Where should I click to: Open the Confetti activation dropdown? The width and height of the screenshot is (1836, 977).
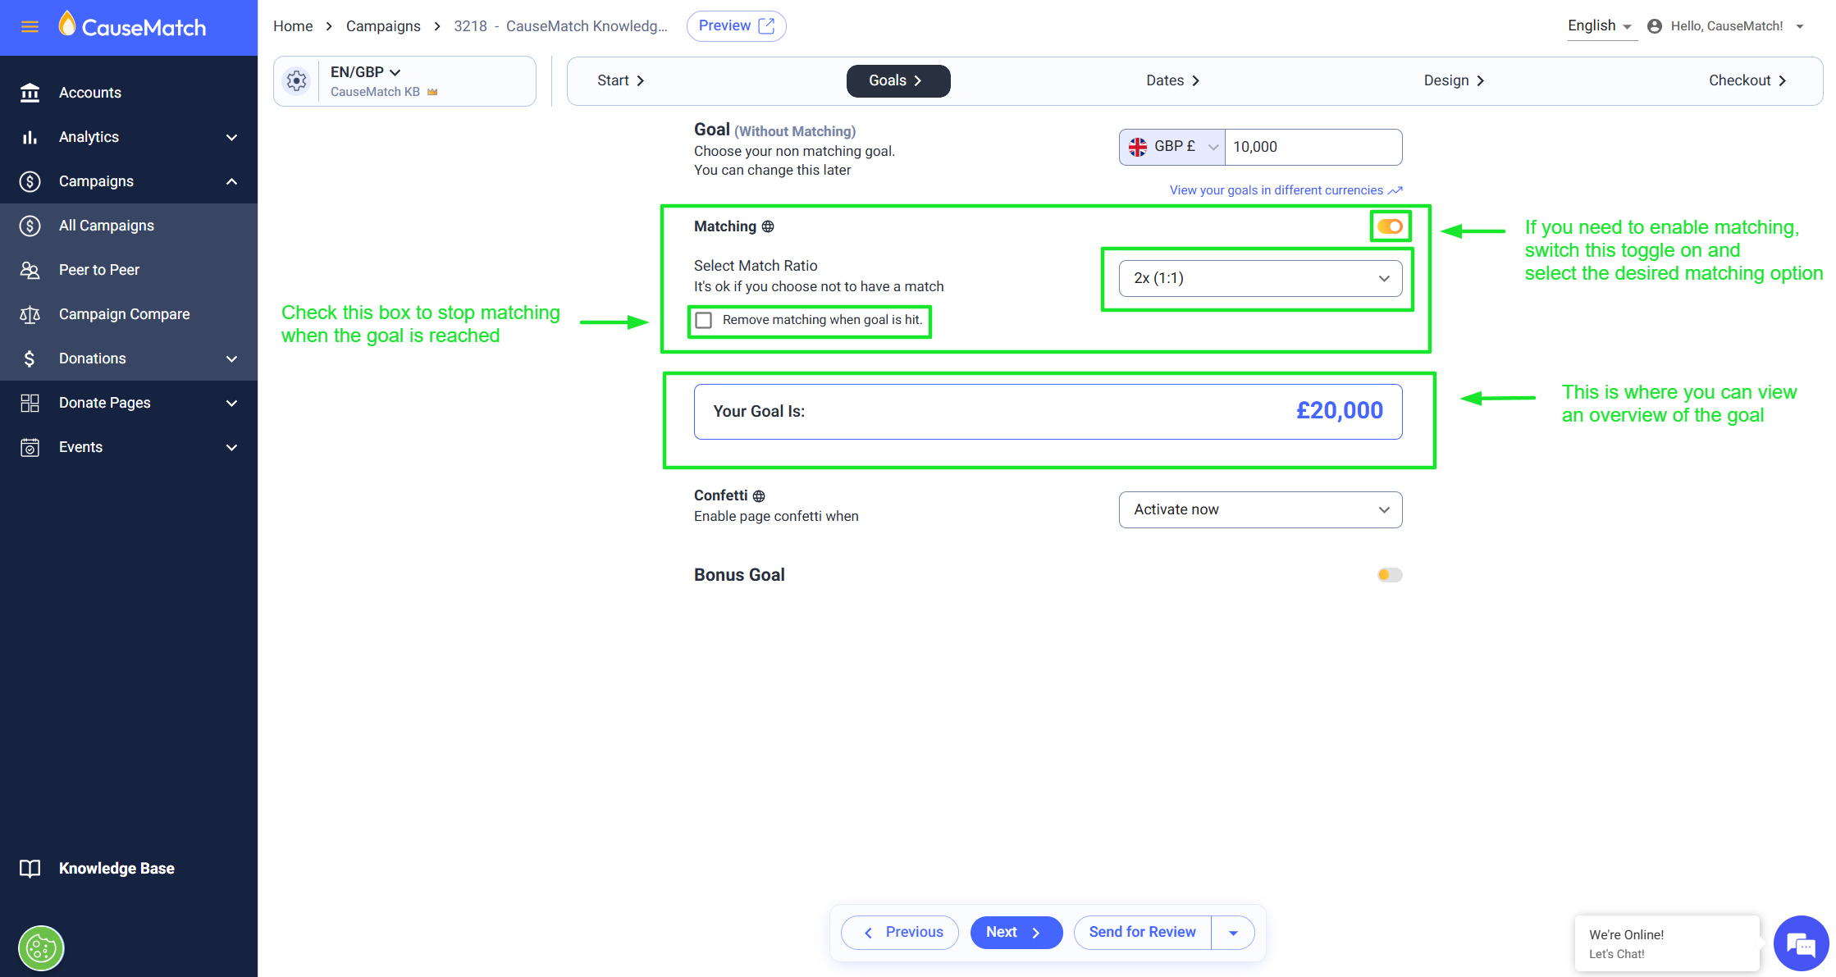[x=1260, y=509]
